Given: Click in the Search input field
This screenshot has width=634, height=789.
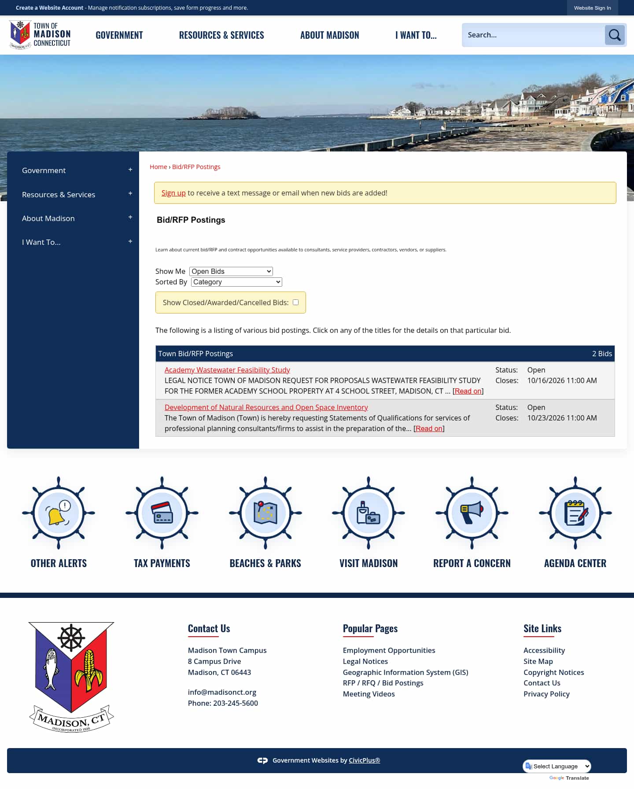Looking at the screenshot, I should 533,35.
